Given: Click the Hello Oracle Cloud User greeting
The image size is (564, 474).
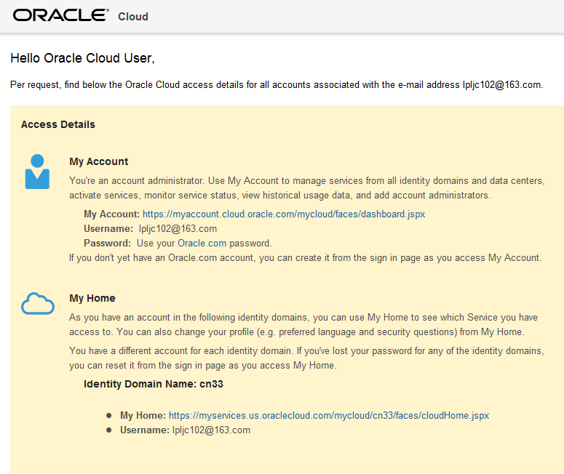Looking at the screenshot, I should click(82, 57).
